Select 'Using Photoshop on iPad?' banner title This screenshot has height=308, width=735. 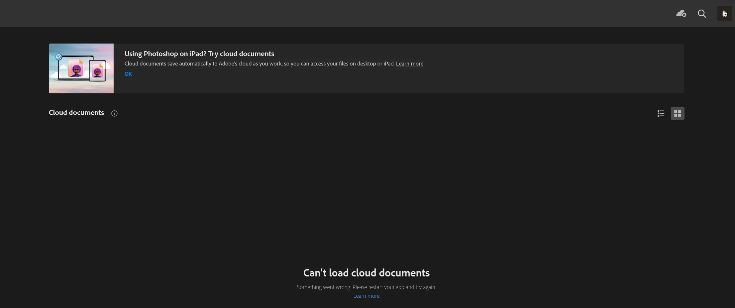point(199,53)
